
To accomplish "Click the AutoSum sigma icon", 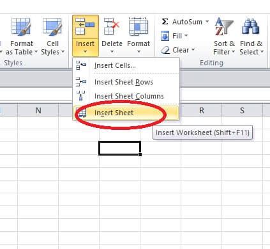I will click(165, 22).
